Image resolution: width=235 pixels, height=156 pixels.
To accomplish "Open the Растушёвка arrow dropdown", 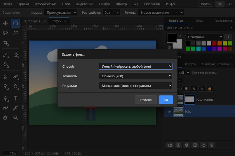I will [118, 13].
